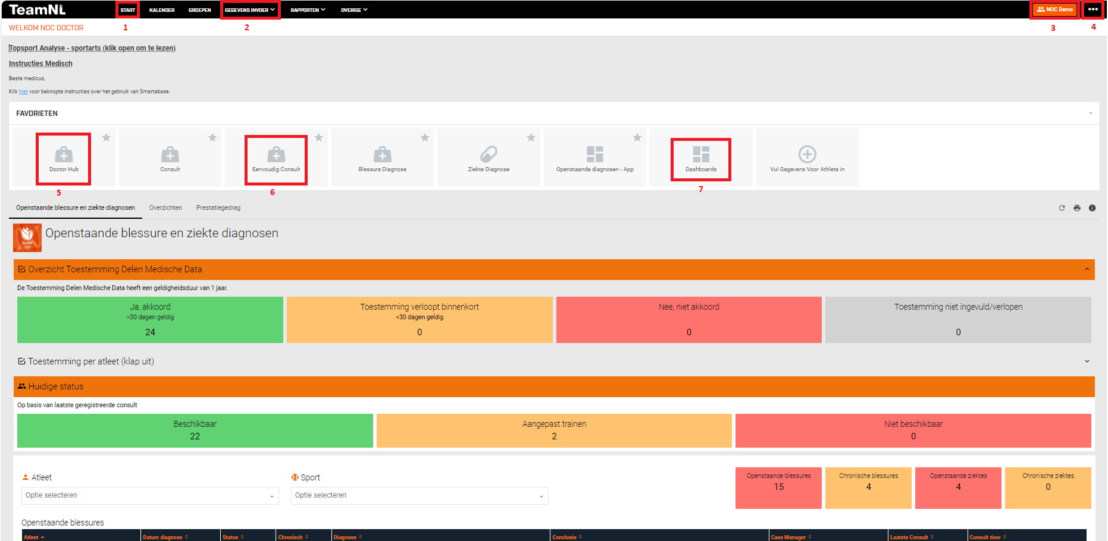Screen dimensions: 1108x541
Task: Open the Gegevens Invoer menu
Action: pyautogui.click(x=249, y=10)
